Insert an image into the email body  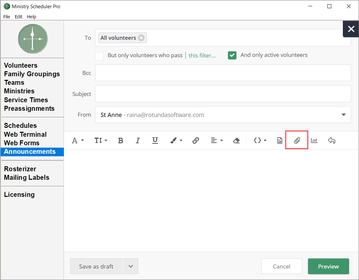coord(280,140)
